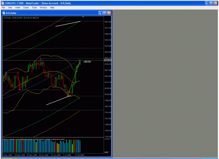Click the 29 May 2009 date label
219x159 pixels.
[x=32, y=155]
